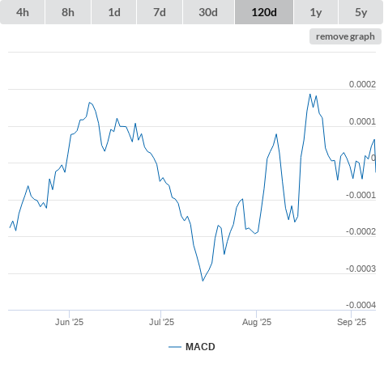Click the -0.0004 y-axis label
This screenshot has width=384, height=368.
tap(361, 305)
